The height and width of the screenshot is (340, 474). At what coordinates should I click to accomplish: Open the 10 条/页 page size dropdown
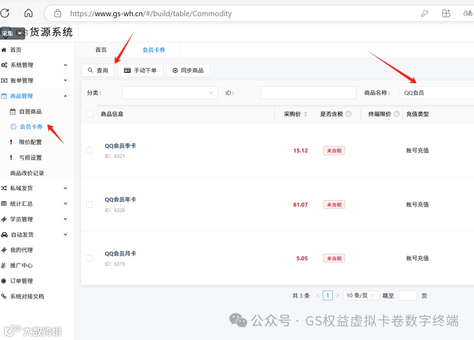point(361,295)
